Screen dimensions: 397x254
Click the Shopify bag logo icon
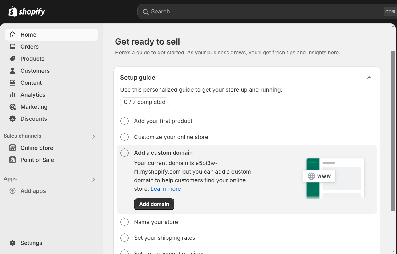pyautogui.click(x=13, y=11)
